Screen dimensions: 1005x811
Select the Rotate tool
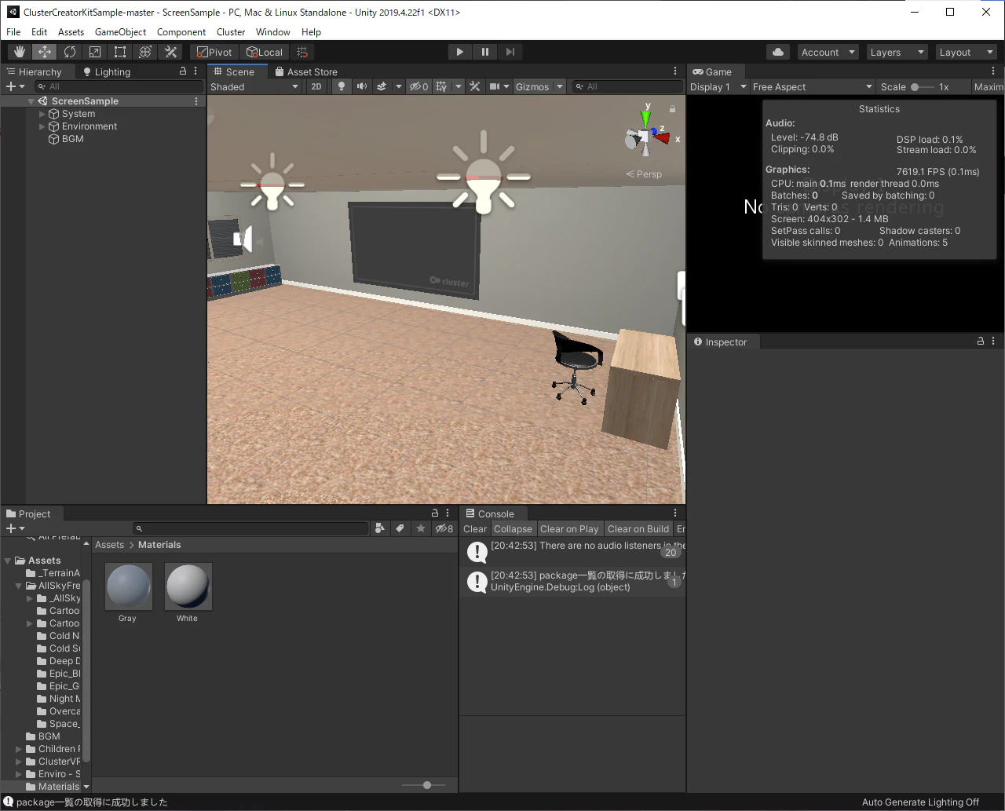click(x=70, y=52)
